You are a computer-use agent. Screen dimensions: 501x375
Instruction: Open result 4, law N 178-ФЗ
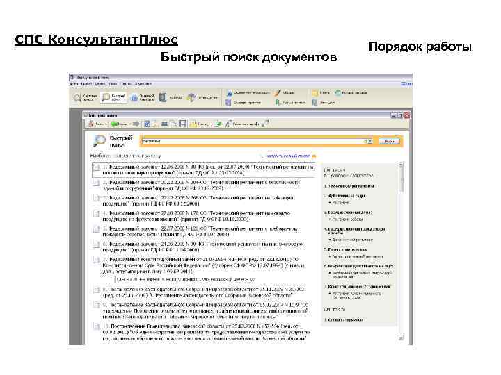(x=196, y=216)
